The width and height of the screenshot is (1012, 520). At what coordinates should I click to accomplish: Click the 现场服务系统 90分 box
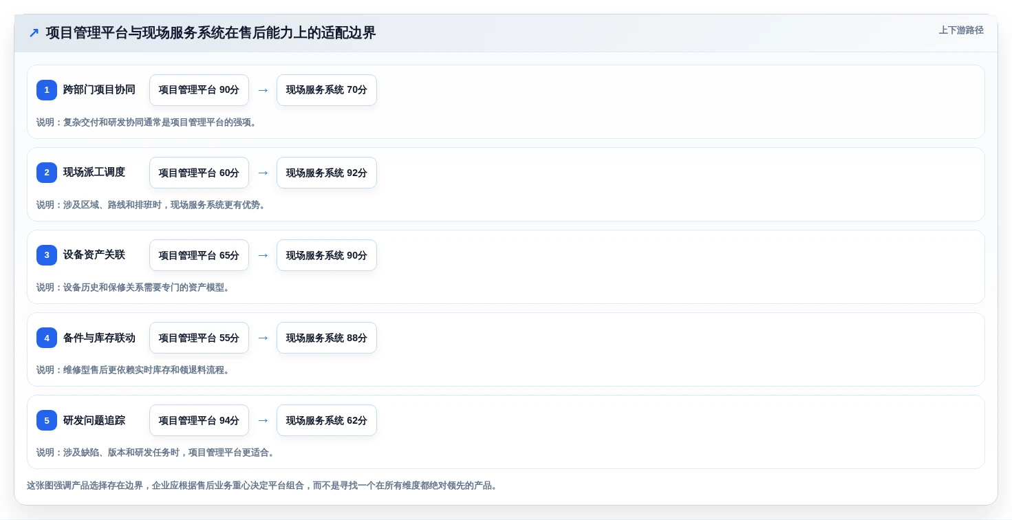point(327,255)
